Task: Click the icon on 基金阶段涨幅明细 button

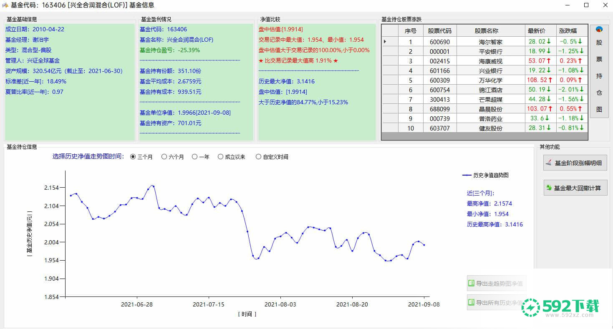Action: [x=549, y=163]
